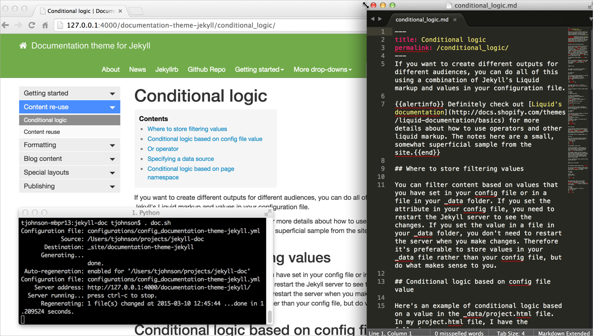Click the terminal's vertical scrollbar
This screenshot has height=336, width=593.
pos(269,316)
